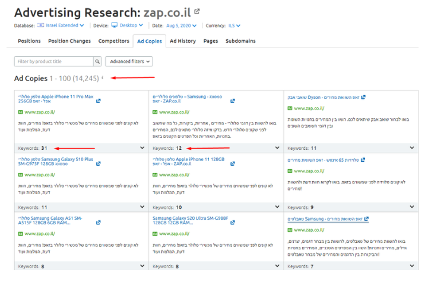
Task: Select the Ad Copies tab
Action: [x=149, y=41]
